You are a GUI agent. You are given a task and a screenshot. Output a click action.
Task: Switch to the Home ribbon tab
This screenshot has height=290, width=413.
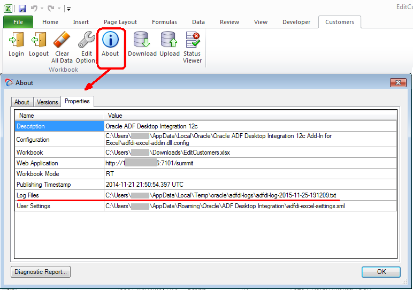pos(50,22)
